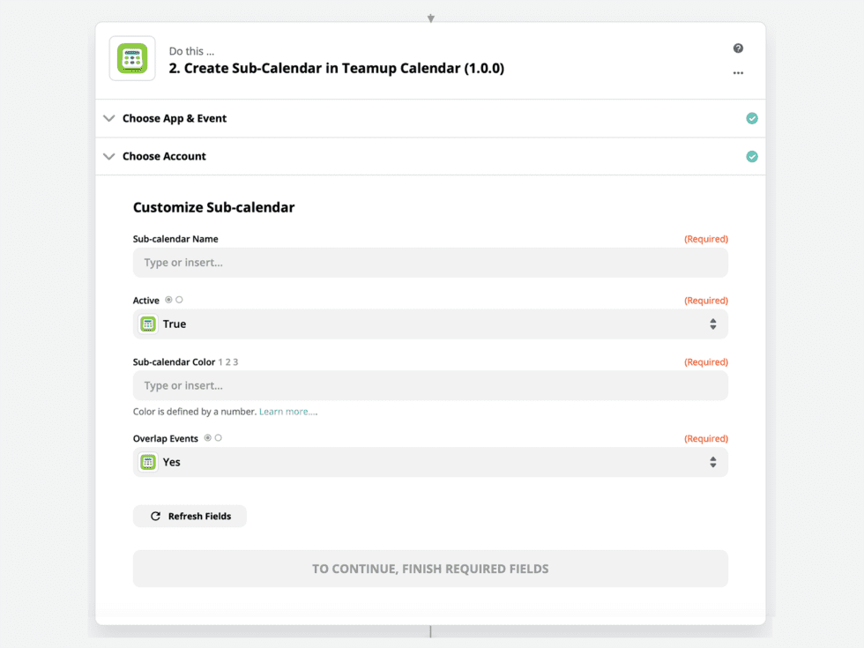Image resolution: width=864 pixels, height=648 pixels.
Task: Open the Active True dropdown
Action: pyautogui.click(x=712, y=324)
